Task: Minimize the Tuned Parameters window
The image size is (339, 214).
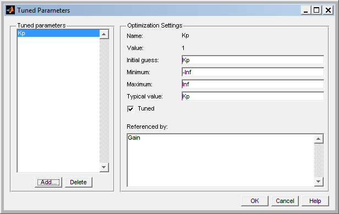Action: click(306, 10)
